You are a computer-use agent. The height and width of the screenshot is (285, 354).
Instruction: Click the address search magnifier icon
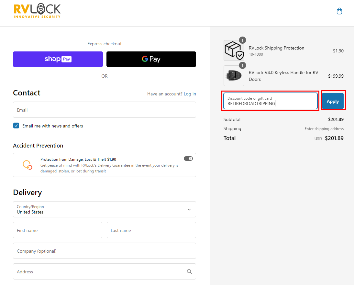coord(189,272)
